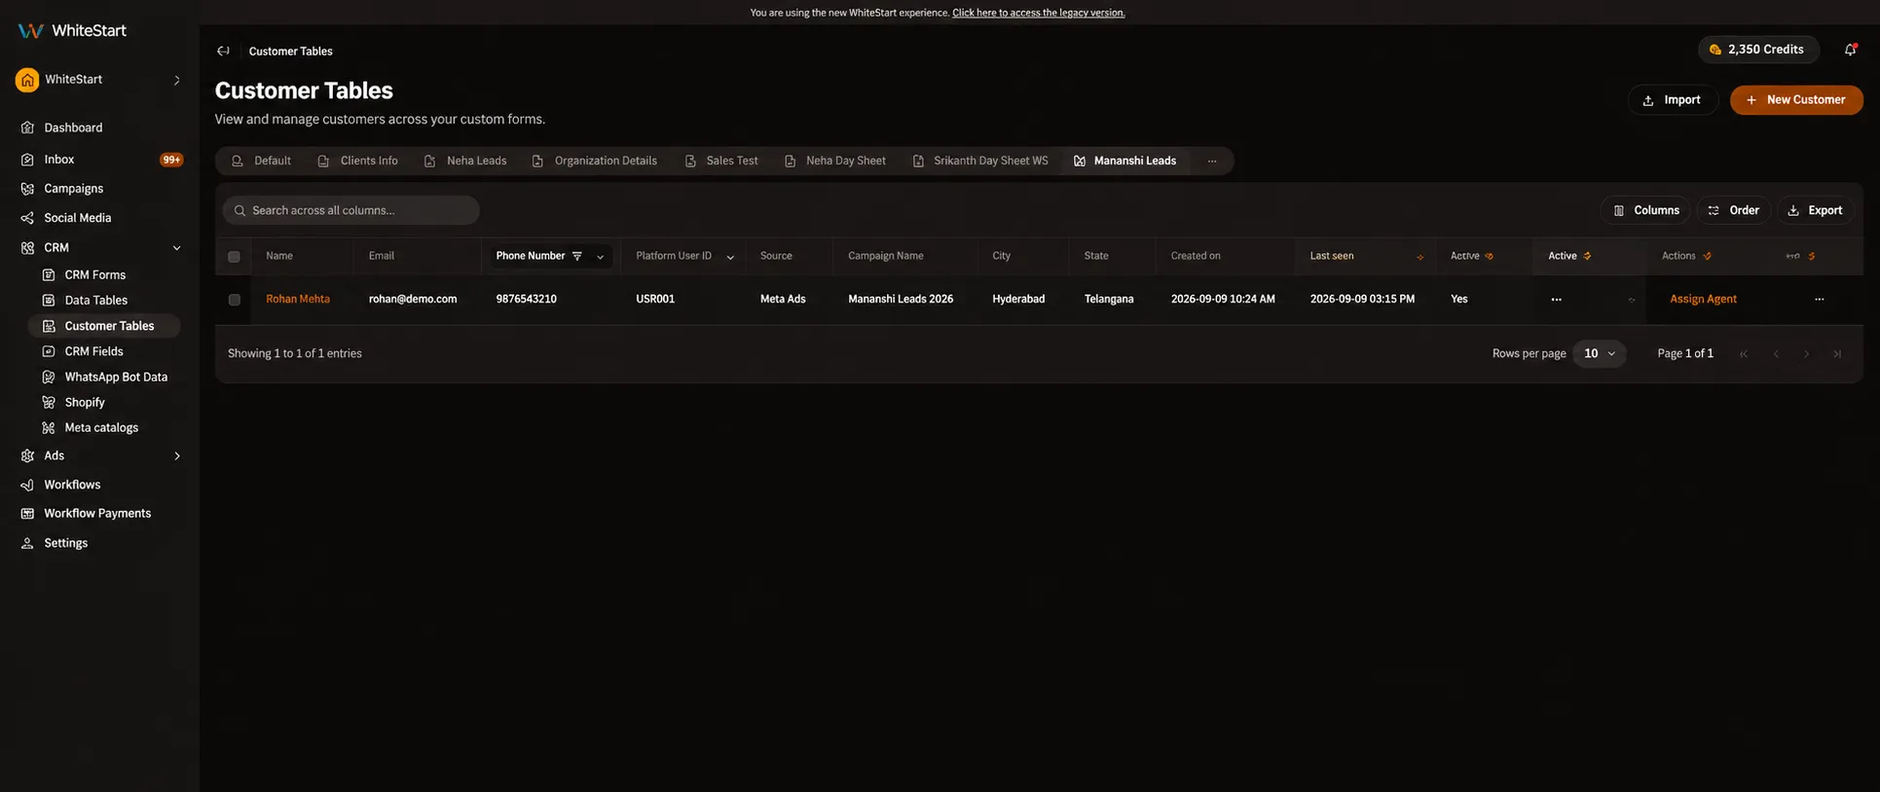Expand the Ads sidebar section
Image resolution: width=1880 pixels, height=792 pixels.
coord(176,455)
